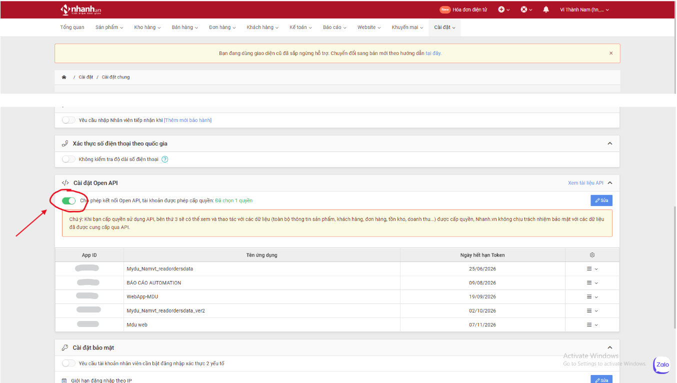The width and height of the screenshot is (677, 383).
Task: Open the Khách hàng menu
Action: pyautogui.click(x=262, y=27)
